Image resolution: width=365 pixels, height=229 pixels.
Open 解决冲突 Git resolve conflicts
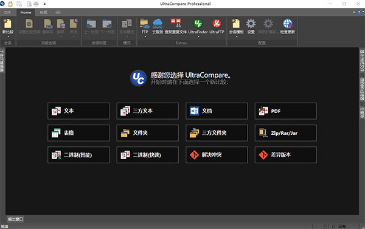217,155
